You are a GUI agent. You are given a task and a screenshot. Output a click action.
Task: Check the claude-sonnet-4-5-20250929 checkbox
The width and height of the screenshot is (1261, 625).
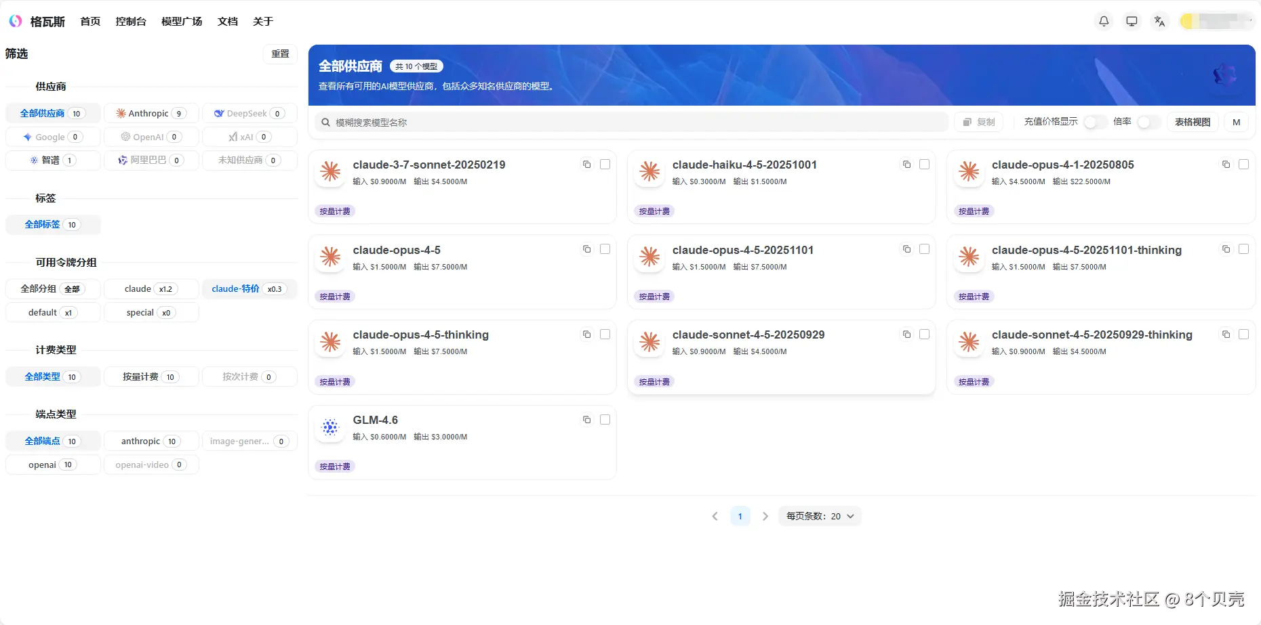(924, 335)
